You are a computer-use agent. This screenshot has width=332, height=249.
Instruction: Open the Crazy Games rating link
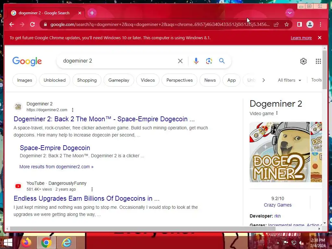pos(278,205)
